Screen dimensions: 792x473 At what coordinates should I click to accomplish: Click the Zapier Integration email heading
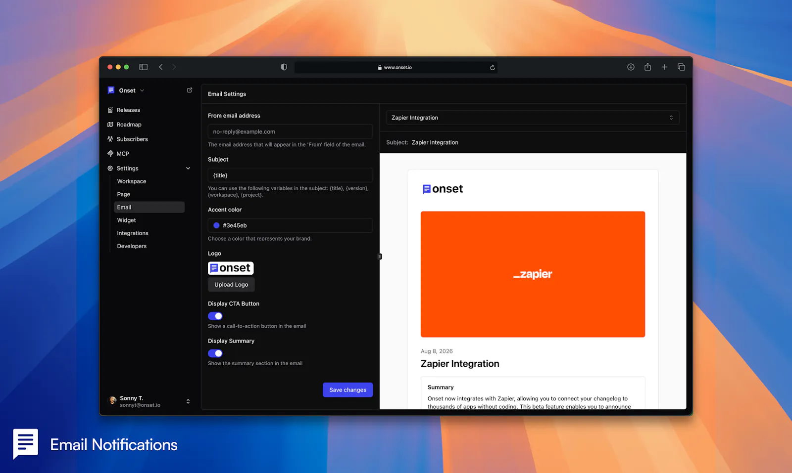click(460, 364)
